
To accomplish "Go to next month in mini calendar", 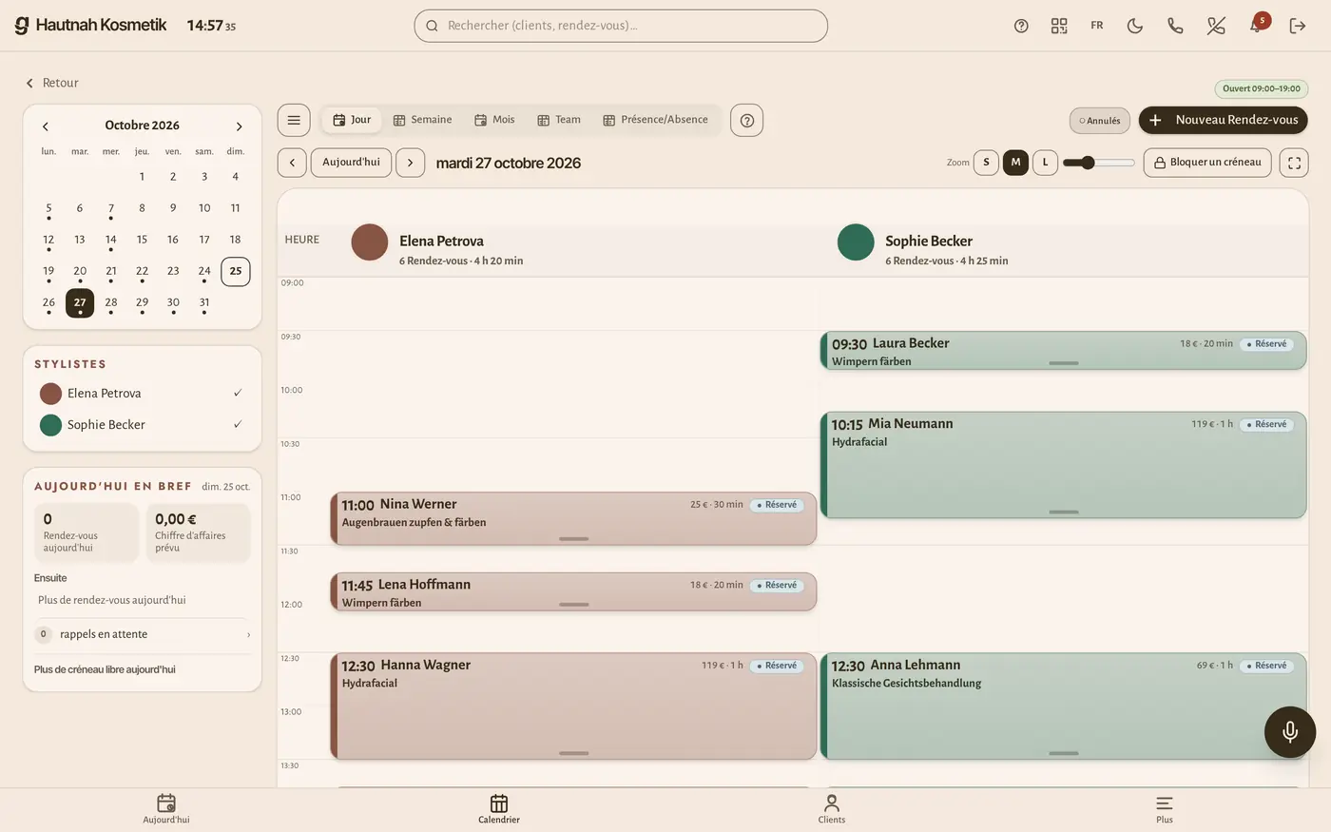I will (x=239, y=126).
